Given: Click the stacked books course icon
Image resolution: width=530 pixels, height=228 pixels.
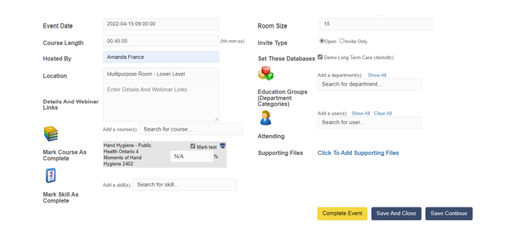Looking at the screenshot, I should coord(50,134).
